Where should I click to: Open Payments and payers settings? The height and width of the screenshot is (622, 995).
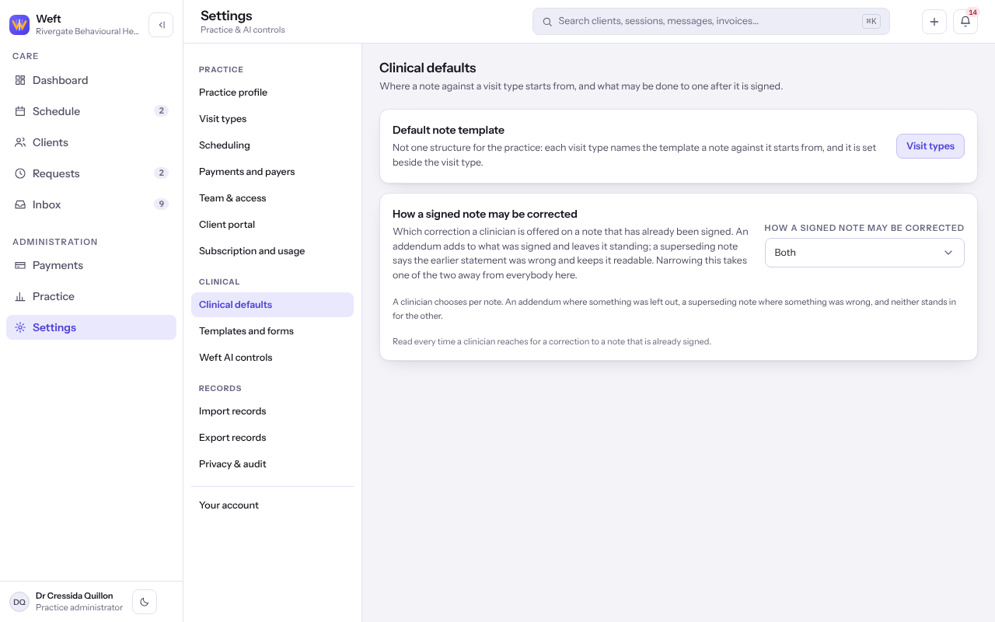272,172
